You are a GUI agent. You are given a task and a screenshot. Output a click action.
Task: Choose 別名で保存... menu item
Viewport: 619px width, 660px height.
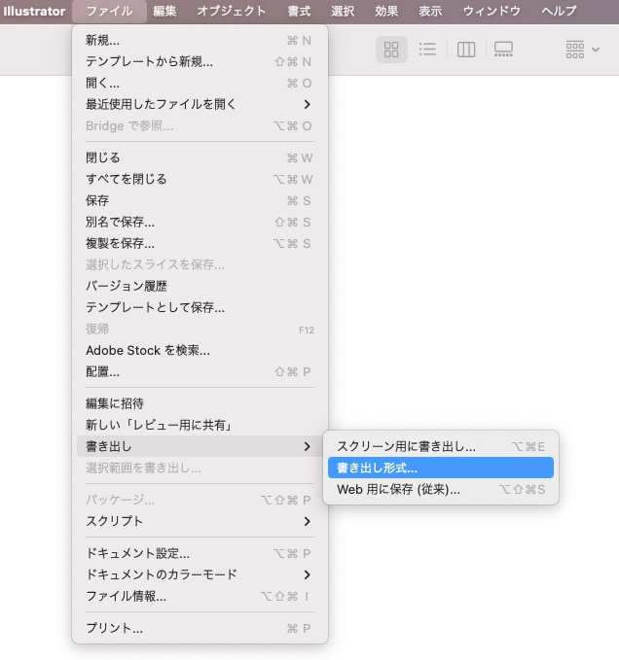(x=200, y=222)
